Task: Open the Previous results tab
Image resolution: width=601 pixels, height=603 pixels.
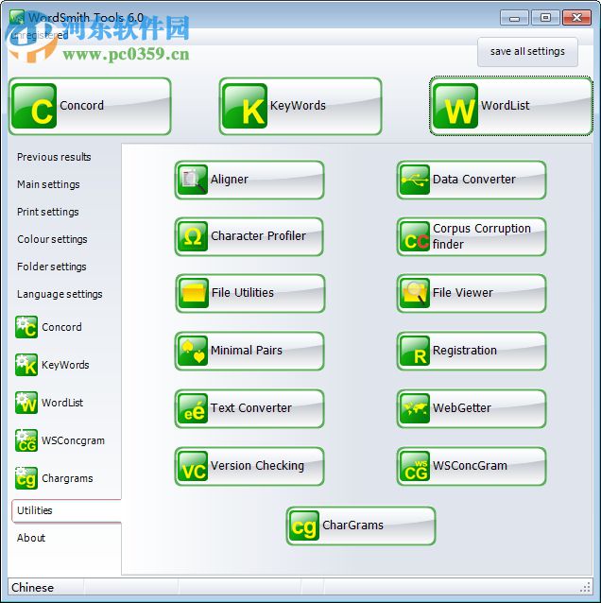Action: click(54, 157)
